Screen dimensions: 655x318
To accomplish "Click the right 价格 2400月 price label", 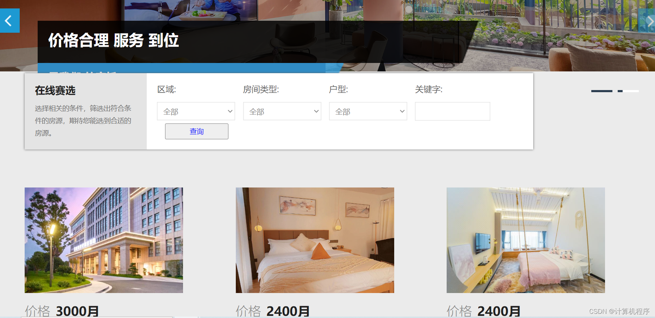I will [484, 311].
